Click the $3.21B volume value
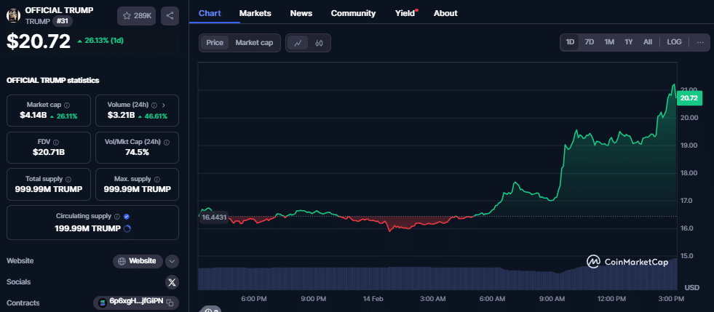The width and height of the screenshot is (714, 312). coord(121,116)
